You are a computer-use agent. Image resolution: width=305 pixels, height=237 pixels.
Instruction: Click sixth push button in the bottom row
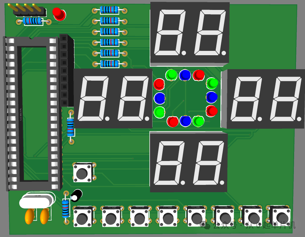pos(223,216)
